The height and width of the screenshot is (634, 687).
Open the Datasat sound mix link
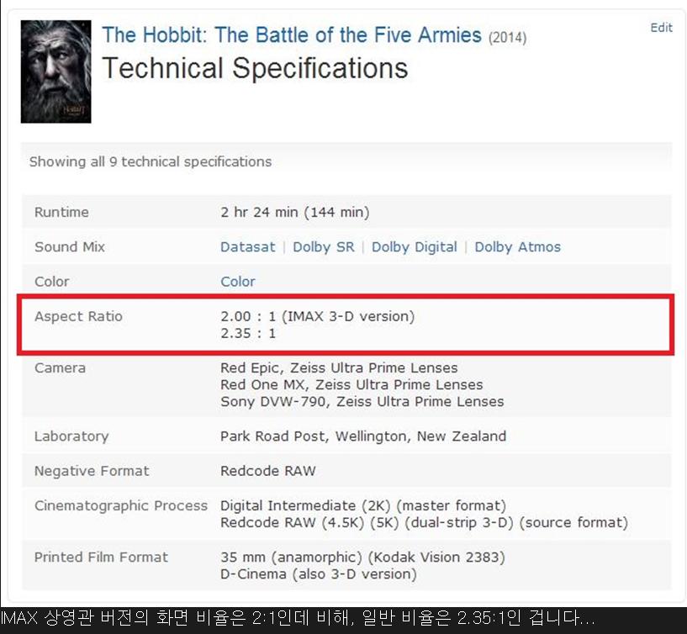tap(248, 247)
